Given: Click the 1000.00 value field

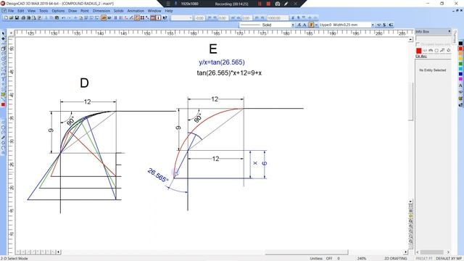Looking at the screenshot, I should [278, 17].
